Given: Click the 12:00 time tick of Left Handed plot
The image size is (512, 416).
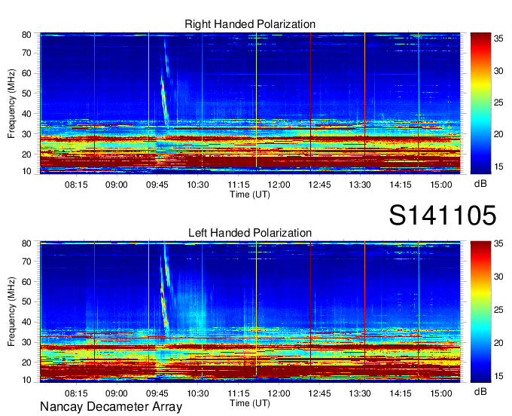Looking at the screenshot, I should (279, 393).
